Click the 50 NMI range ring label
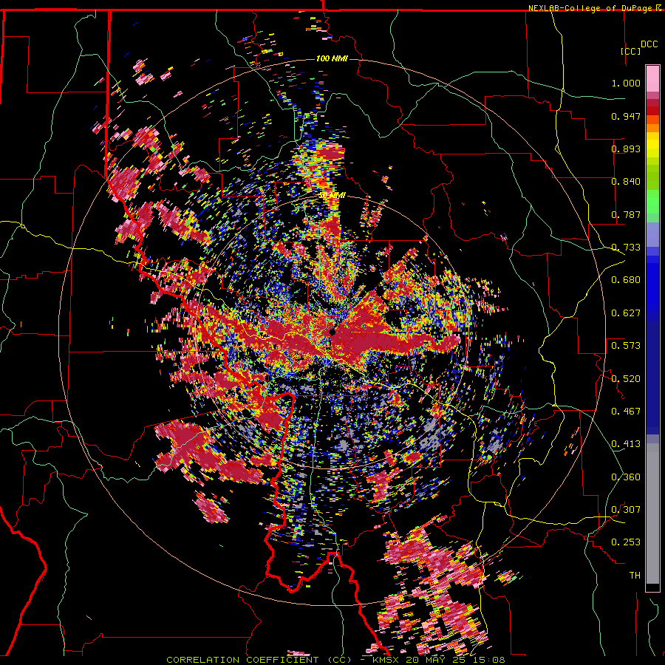665x665 pixels. (332, 196)
